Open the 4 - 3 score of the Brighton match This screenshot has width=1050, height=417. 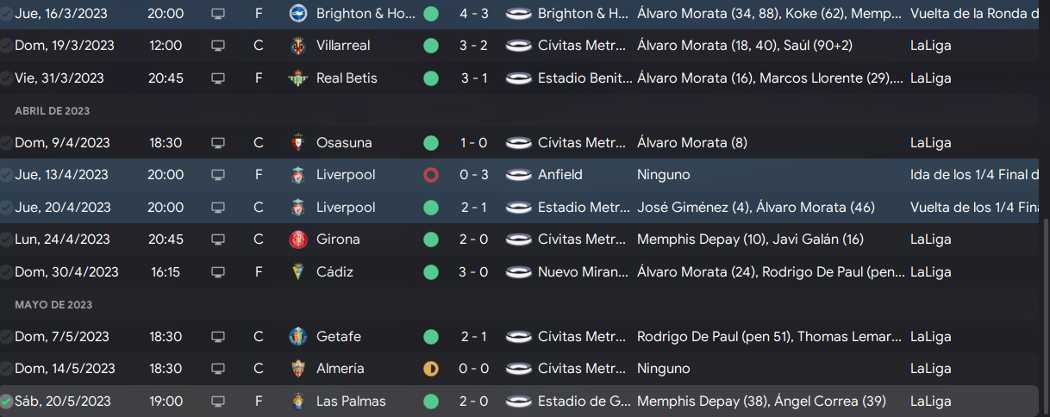coord(474,14)
